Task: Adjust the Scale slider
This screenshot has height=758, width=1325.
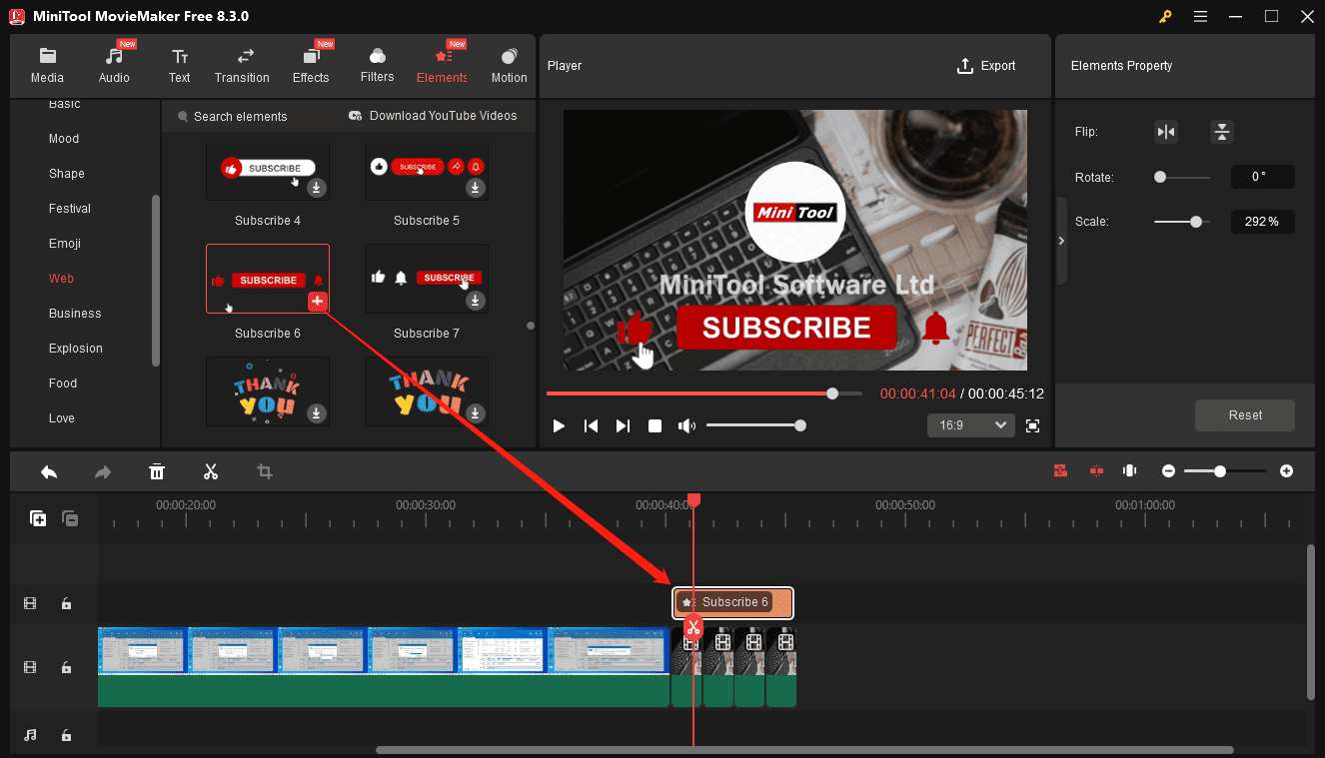Action: coord(1181,222)
